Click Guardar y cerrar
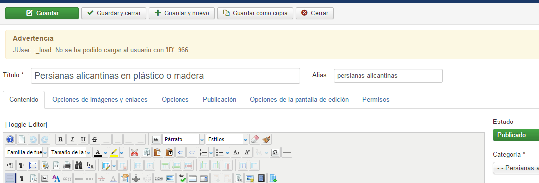The height and width of the screenshot is (183, 539). pyautogui.click(x=114, y=13)
